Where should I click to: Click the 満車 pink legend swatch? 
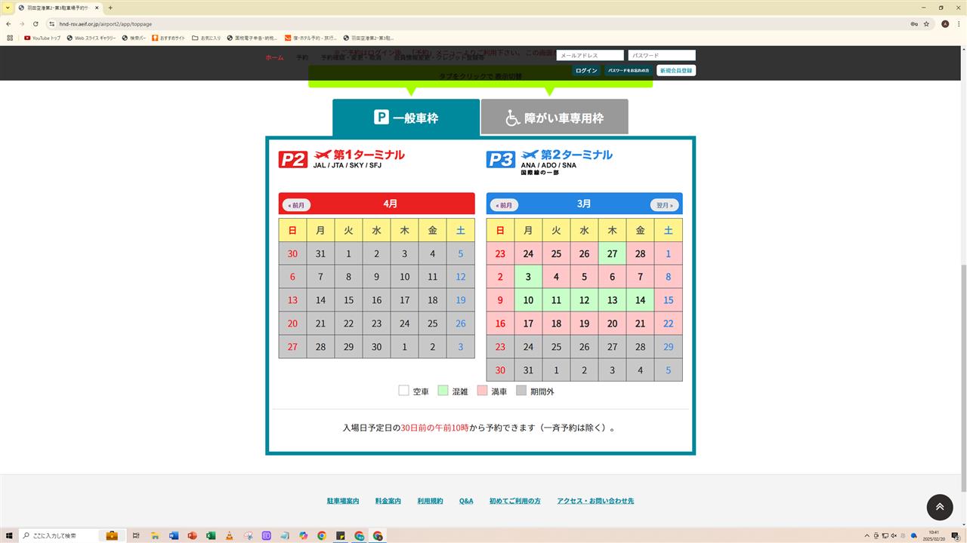coord(482,391)
